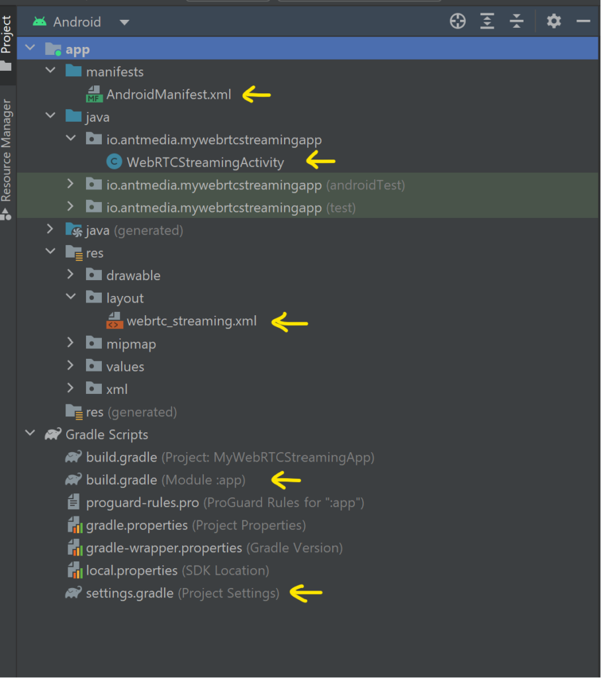Select proguard-rules.pro file
This screenshot has width=601, height=678.
tap(225, 503)
